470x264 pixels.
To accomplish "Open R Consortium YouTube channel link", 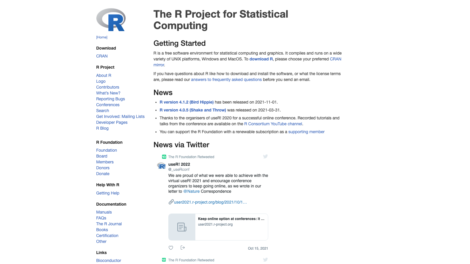I will pos(273,124).
